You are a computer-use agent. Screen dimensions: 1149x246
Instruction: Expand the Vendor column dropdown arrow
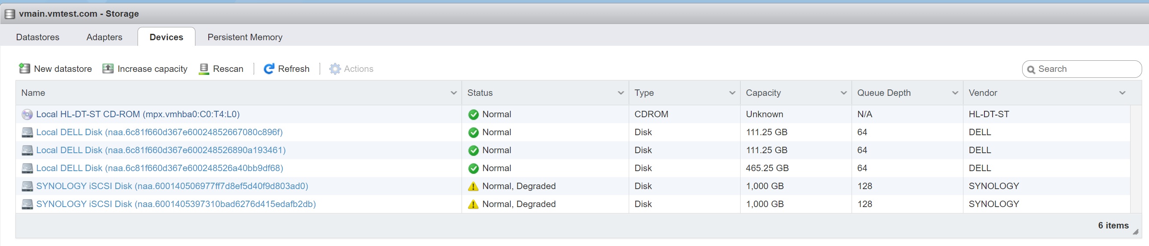click(1122, 93)
